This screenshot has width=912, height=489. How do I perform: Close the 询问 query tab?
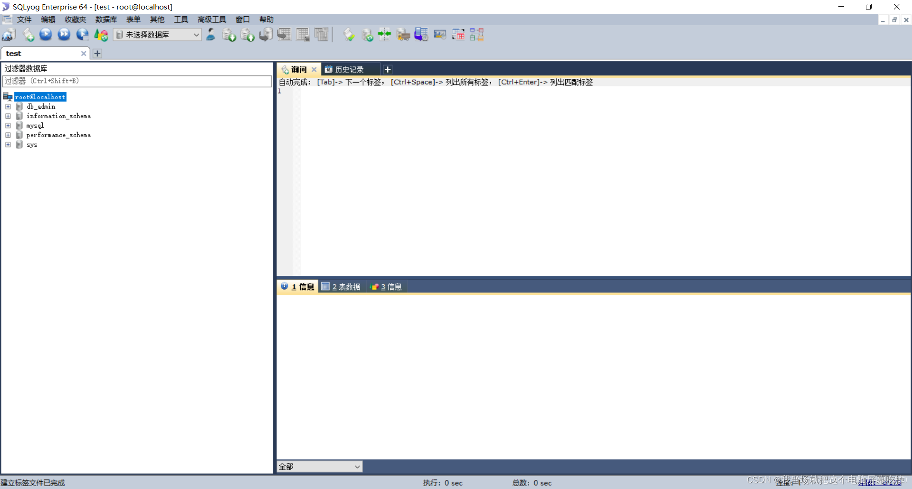(314, 69)
